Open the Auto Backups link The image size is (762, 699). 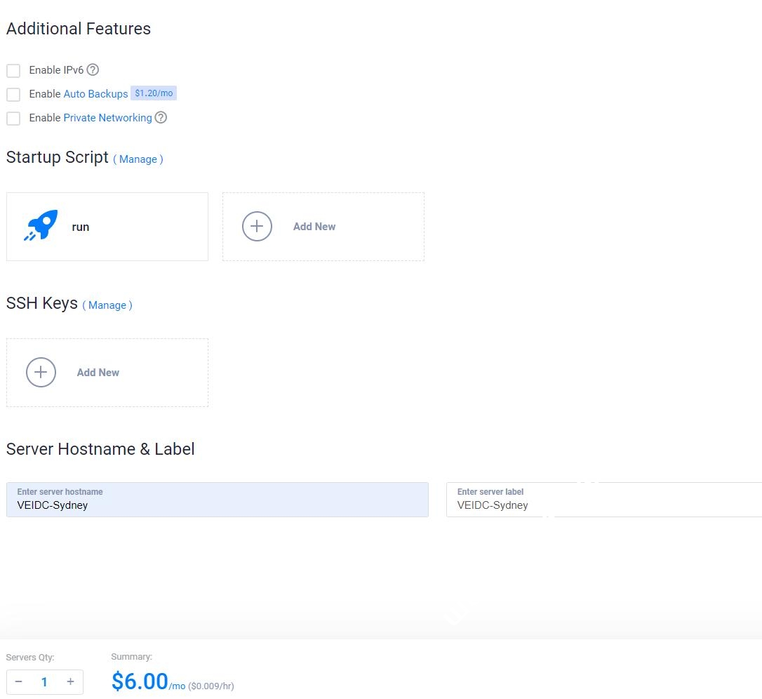pyautogui.click(x=95, y=93)
